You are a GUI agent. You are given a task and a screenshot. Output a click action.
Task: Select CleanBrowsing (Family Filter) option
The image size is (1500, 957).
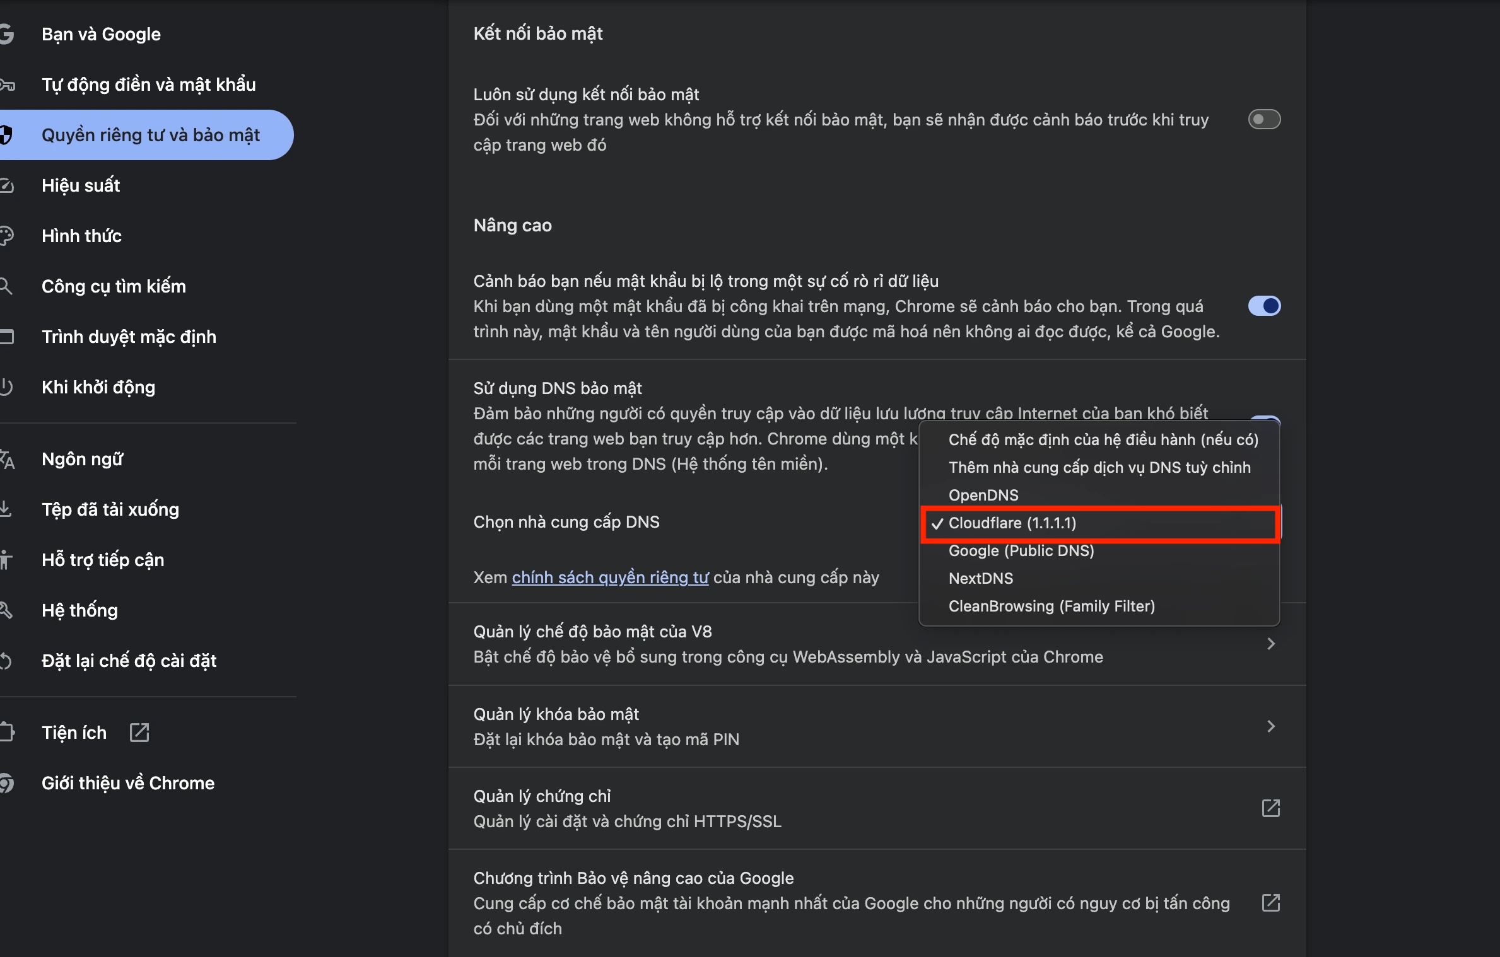(1099, 606)
